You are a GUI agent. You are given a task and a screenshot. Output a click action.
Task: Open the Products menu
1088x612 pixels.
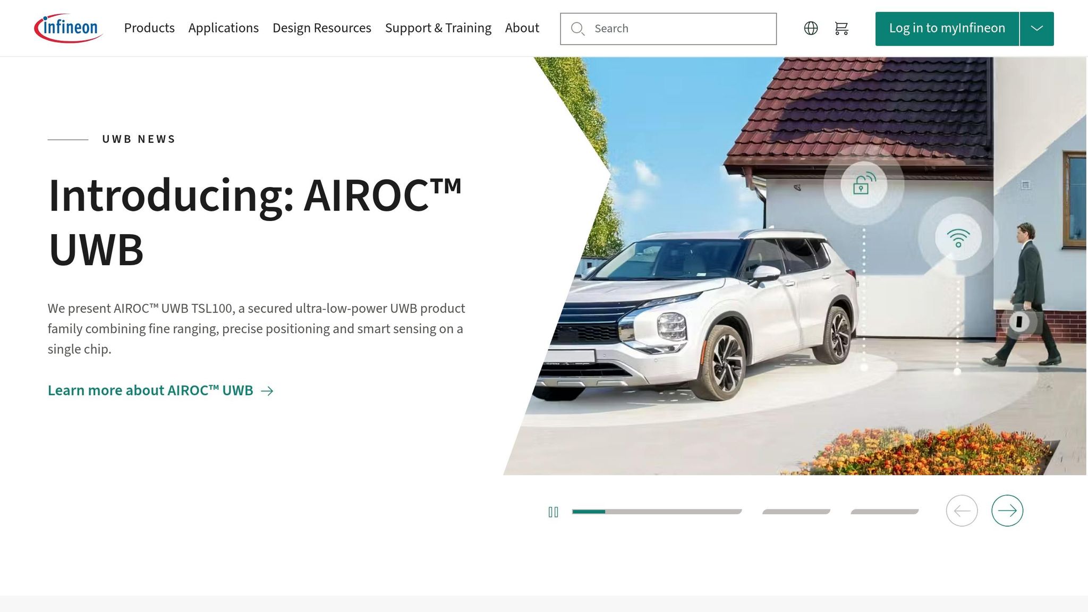click(149, 28)
